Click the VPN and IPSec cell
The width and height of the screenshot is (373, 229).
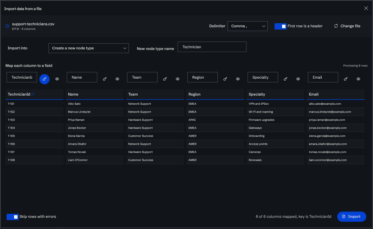coord(275,104)
